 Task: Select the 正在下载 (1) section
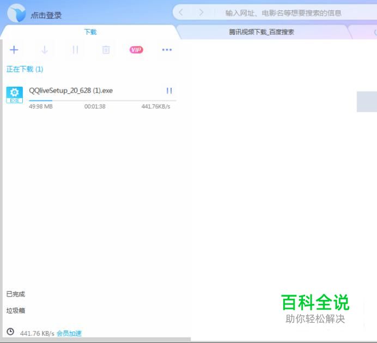(x=25, y=69)
